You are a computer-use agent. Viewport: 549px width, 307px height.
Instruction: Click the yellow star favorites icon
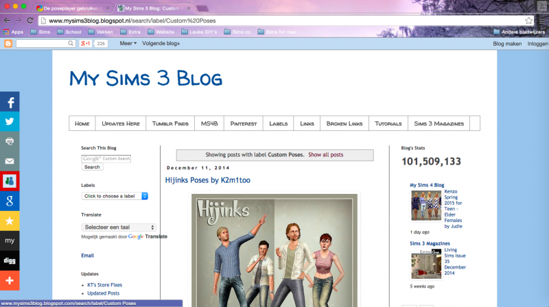click(x=10, y=221)
